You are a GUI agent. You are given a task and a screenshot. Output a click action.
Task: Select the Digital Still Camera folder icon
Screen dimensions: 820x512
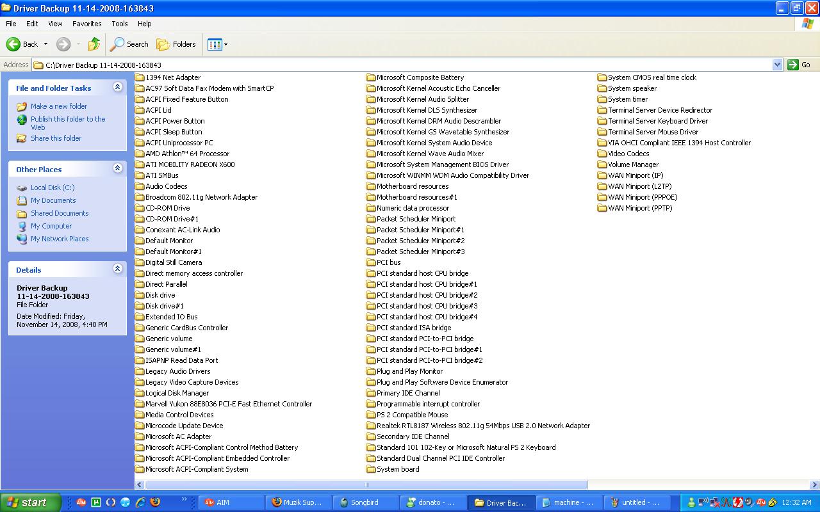tap(140, 262)
